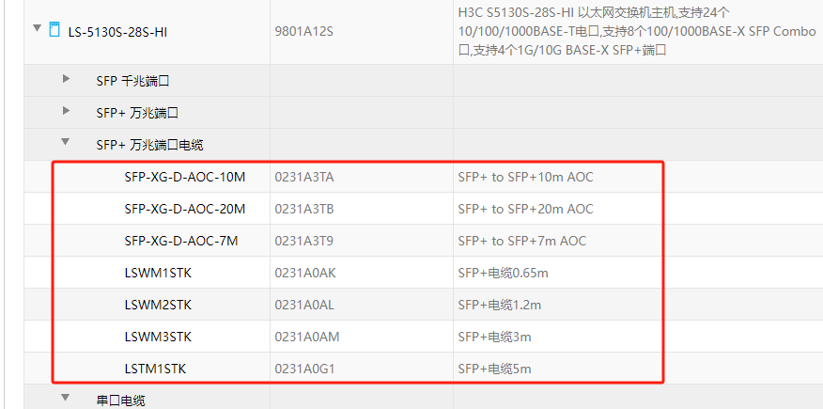Click part code 0231A3TA

(303, 177)
